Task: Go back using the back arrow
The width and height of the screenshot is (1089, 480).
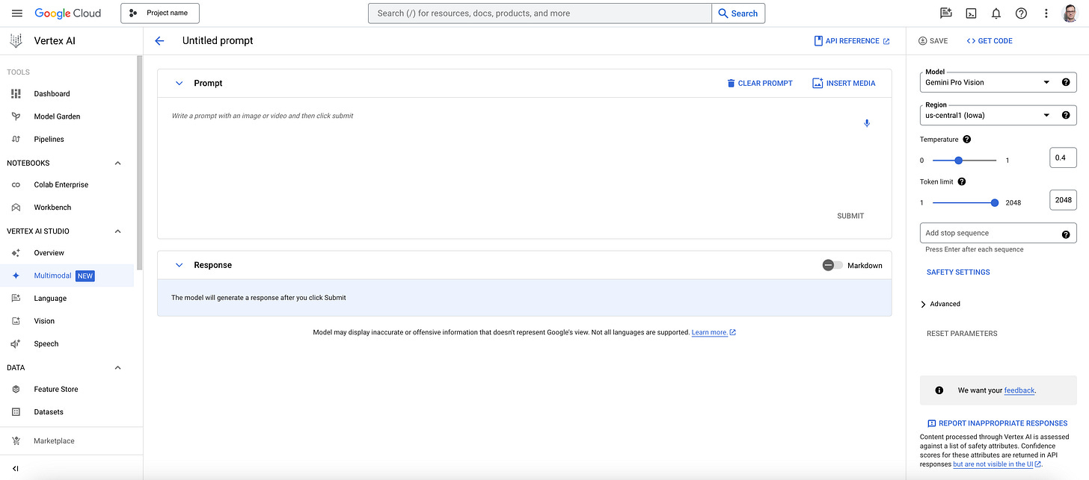Action: (159, 41)
